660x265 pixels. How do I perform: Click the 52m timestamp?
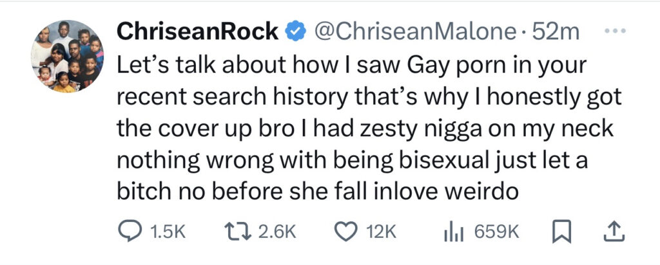[555, 32]
